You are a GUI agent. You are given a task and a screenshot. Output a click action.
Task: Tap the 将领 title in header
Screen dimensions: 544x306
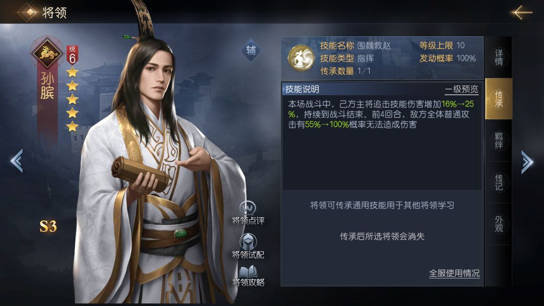click(x=54, y=13)
